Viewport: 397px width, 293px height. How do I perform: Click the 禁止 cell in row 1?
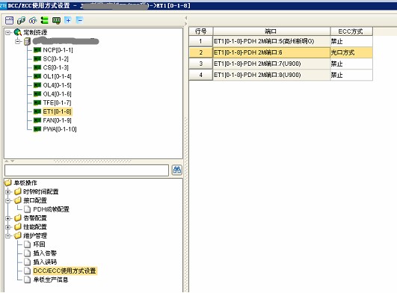coord(351,41)
